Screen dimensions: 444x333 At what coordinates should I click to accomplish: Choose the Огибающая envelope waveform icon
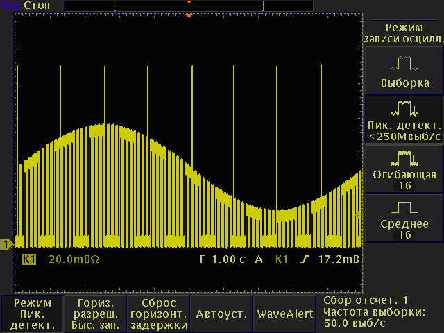(x=404, y=157)
